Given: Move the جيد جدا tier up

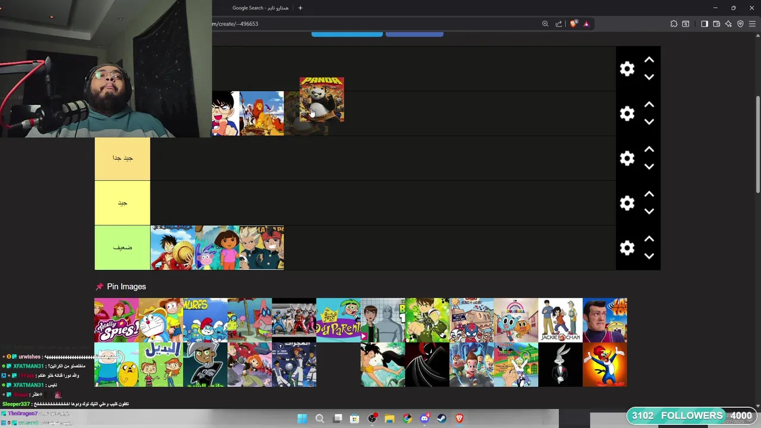Looking at the screenshot, I should tap(649, 149).
